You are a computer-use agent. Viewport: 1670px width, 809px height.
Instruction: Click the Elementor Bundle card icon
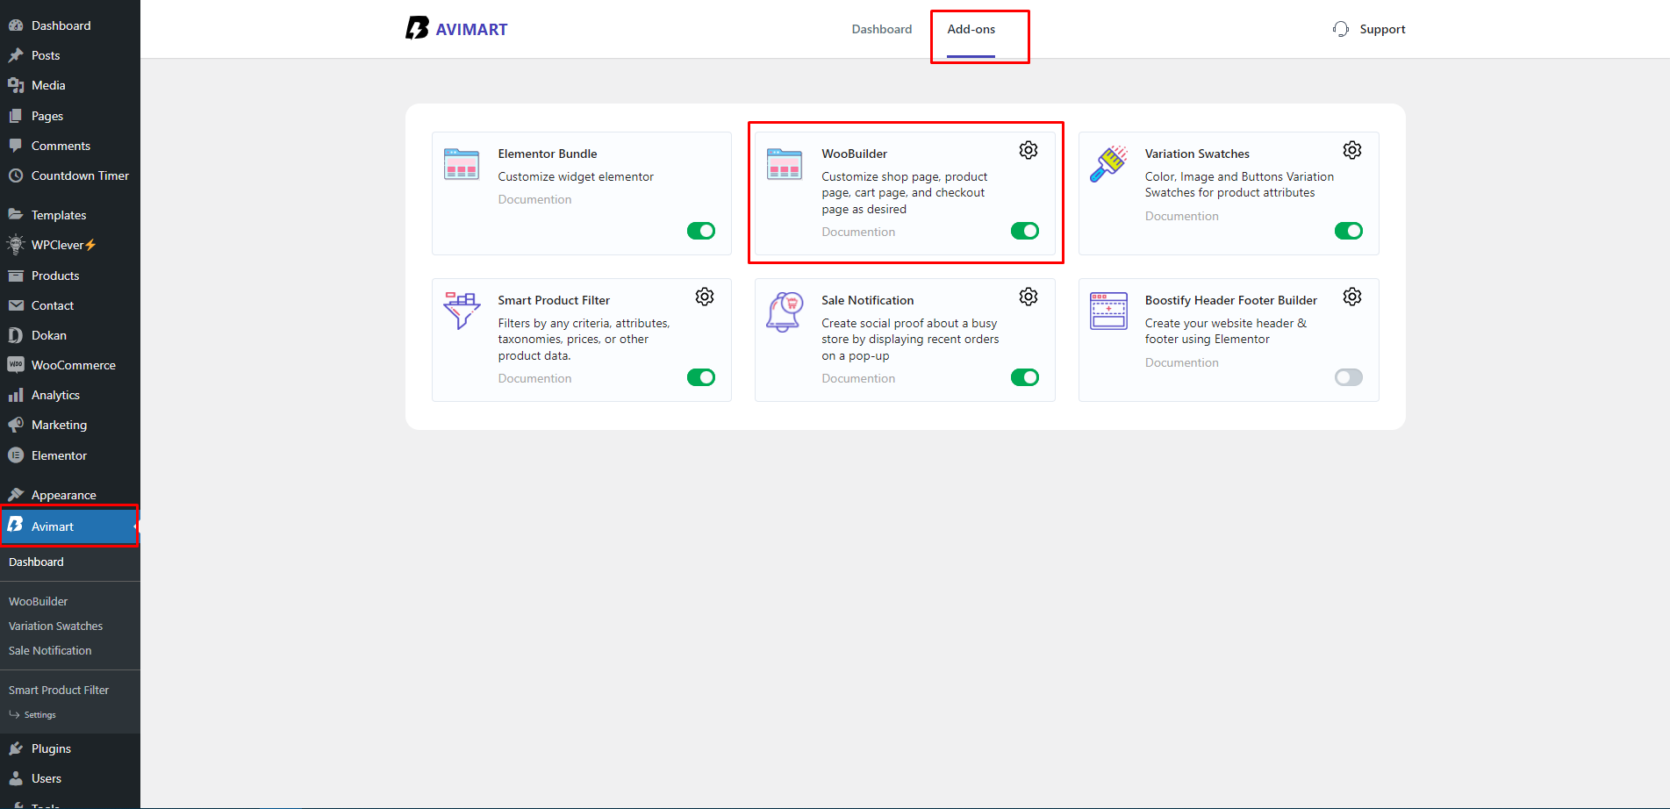(462, 164)
